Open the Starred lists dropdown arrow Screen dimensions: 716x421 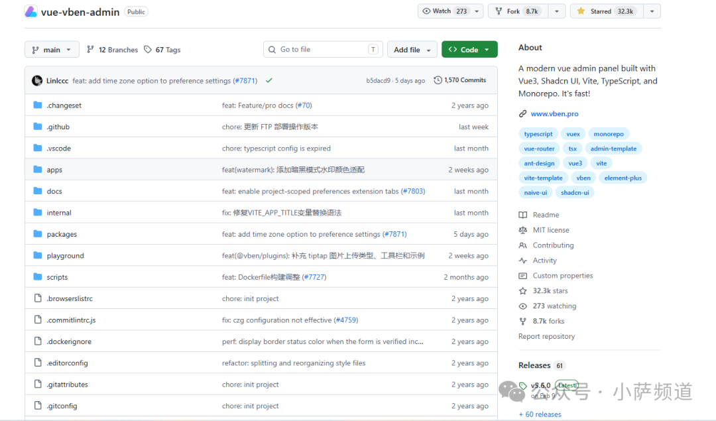(652, 11)
